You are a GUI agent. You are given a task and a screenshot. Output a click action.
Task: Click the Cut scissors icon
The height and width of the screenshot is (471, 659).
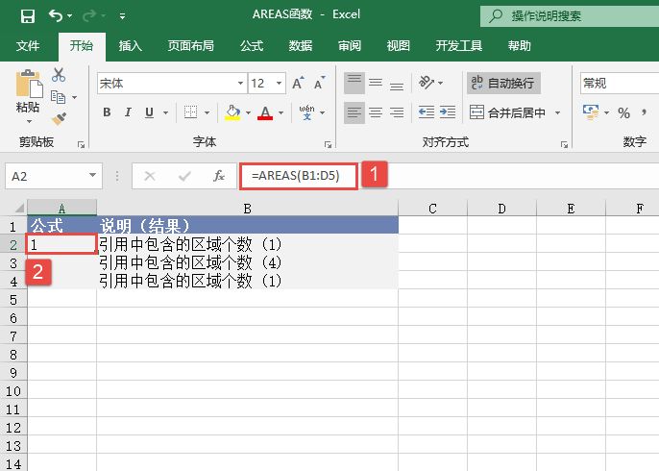tap(59, 75)
